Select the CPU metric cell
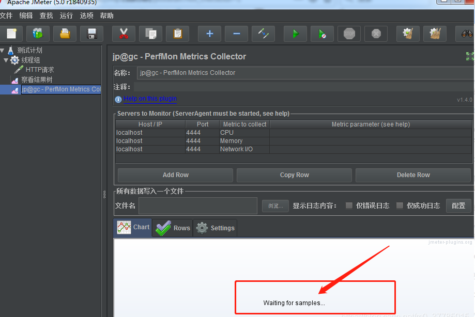Image resolution: width=475 pixels, height=317 pixels. pyautogui.click(x=244, y=133)
